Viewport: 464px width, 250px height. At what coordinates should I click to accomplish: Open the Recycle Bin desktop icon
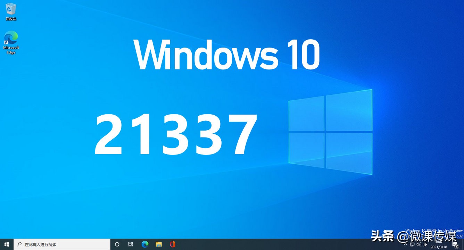(x=11, y=11)
